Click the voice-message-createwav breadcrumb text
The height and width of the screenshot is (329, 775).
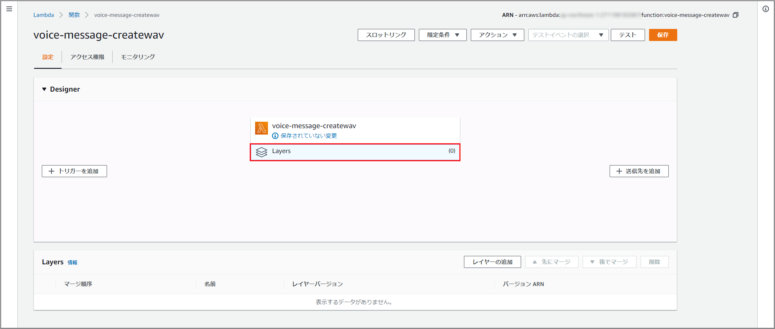127,15
